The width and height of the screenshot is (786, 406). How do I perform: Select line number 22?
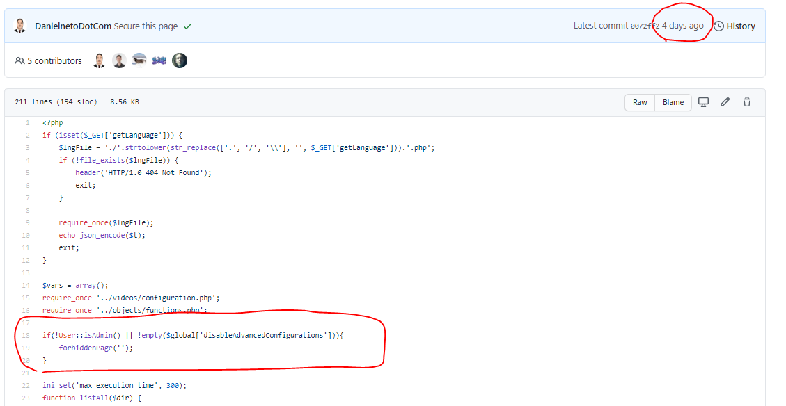pos(26,385)
